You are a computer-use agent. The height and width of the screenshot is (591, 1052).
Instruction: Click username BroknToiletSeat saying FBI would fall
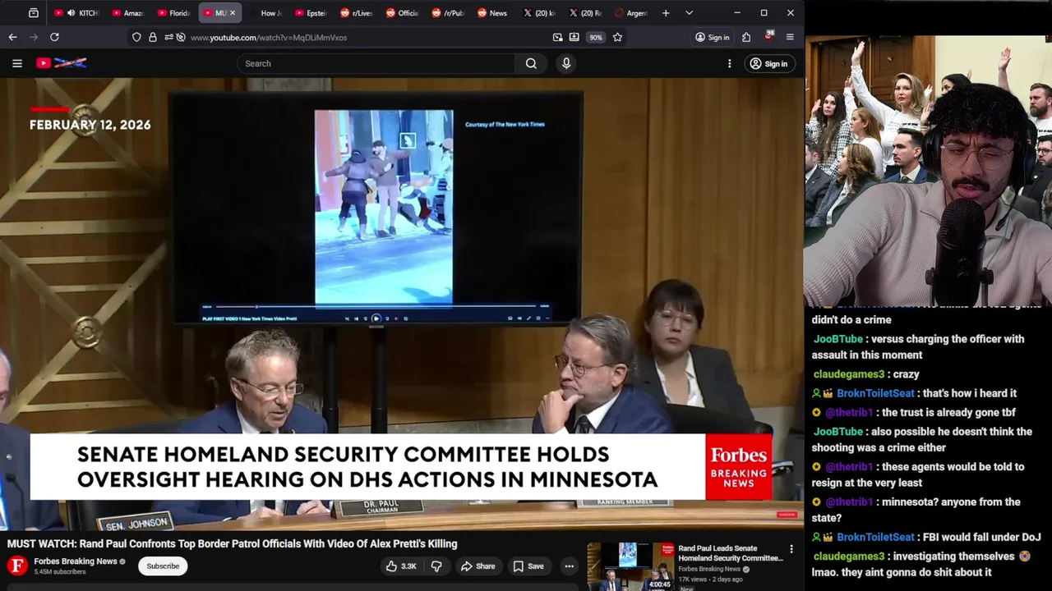[x=875, y=537]
